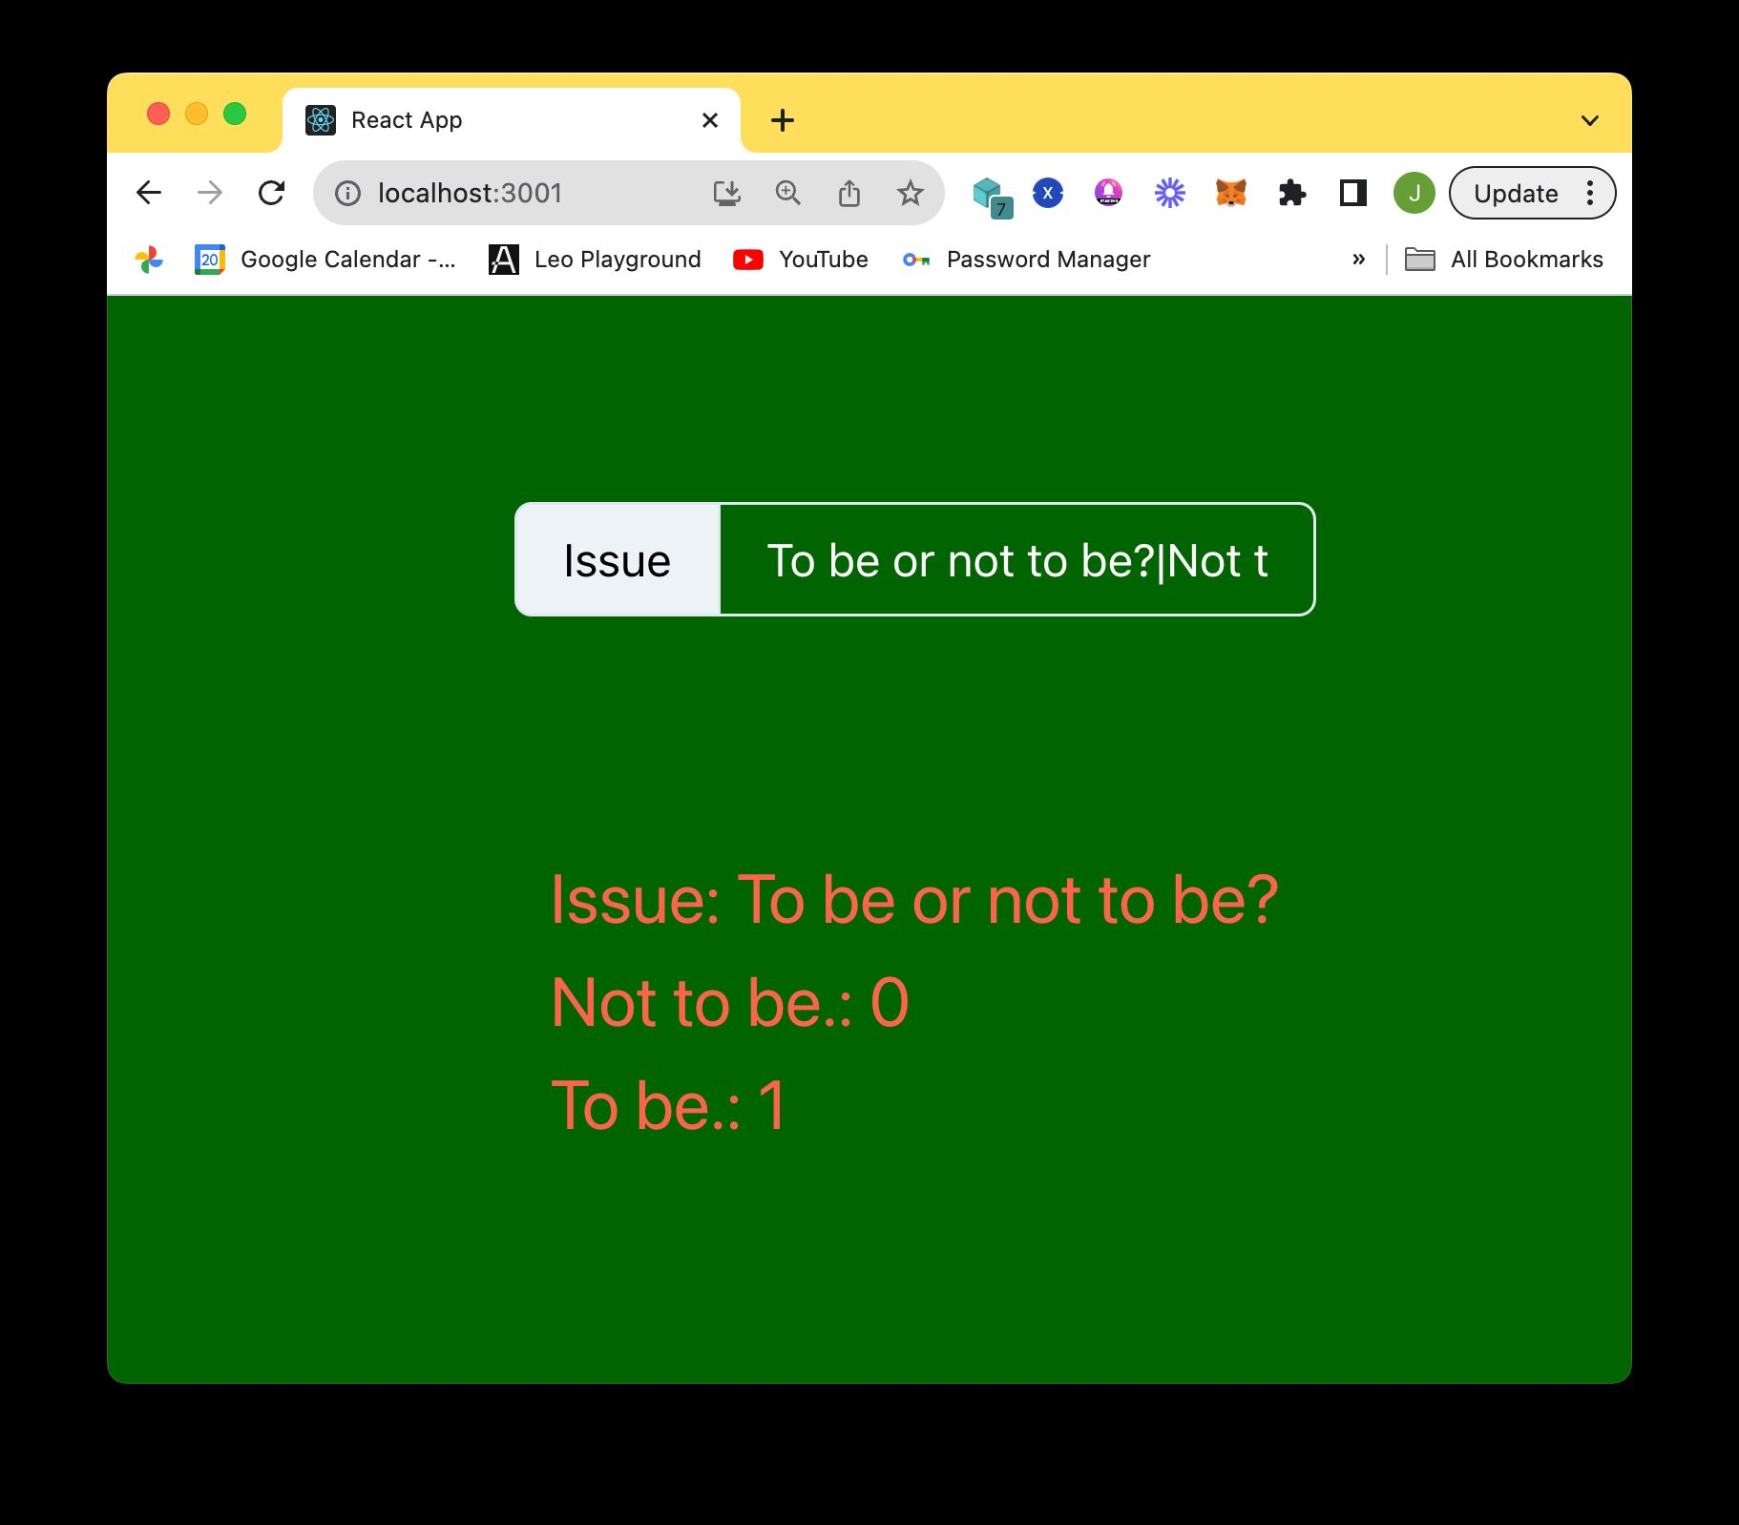Viewport: 1739px width, 1525px height.
Task: Click the 'To be.: 1' line
Action: click(x=669, y=1105)
